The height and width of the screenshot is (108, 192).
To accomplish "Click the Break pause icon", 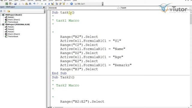I will (x=46, y=4).
